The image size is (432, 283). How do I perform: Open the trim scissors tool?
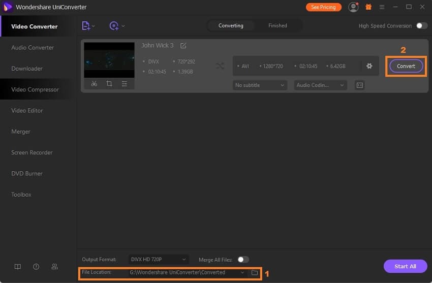(x=94, y=84)
